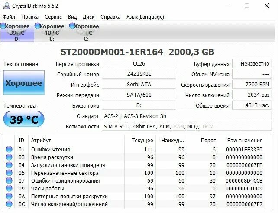Image resolution: width=278 pixels, height=213 pixels.
Task: Click the Порог column header
Action: 203,141
